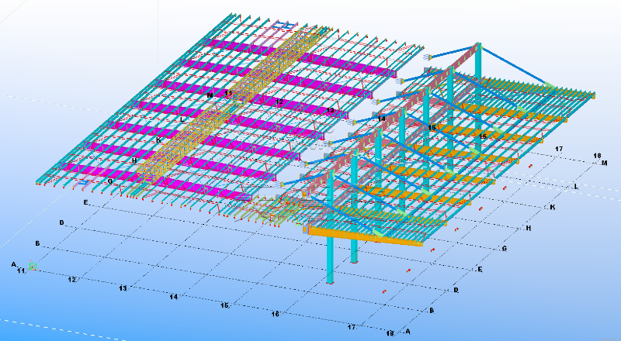Select grid label 17 at the upper right
This screenshot has width=621, height=341.
[557, 148]
